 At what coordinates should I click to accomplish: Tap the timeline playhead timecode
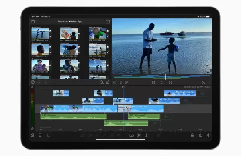coord(124,87)
